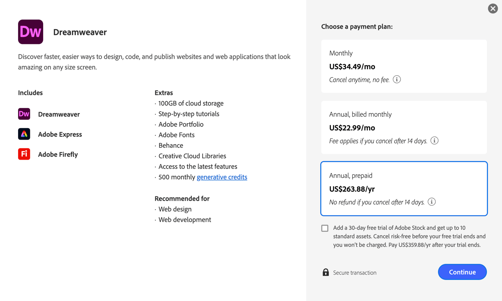Click the Choose a payment plan heading

[357, 26]
